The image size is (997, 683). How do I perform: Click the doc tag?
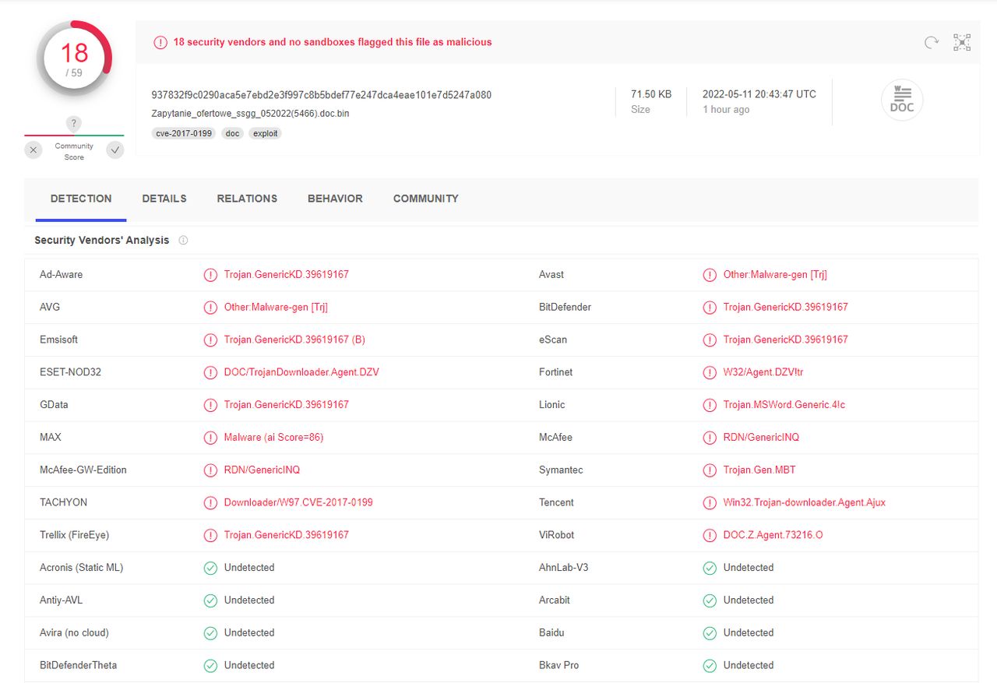coord(232,133)
